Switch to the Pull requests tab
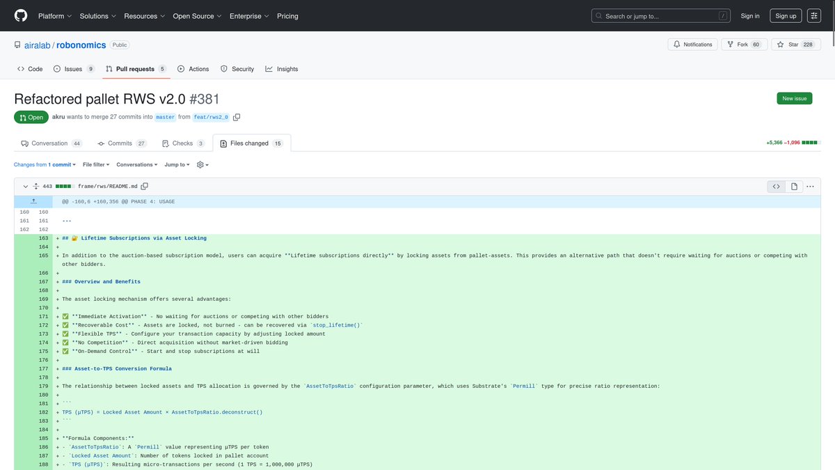Viewport: 835px width, 470px height. coord(136,69)
